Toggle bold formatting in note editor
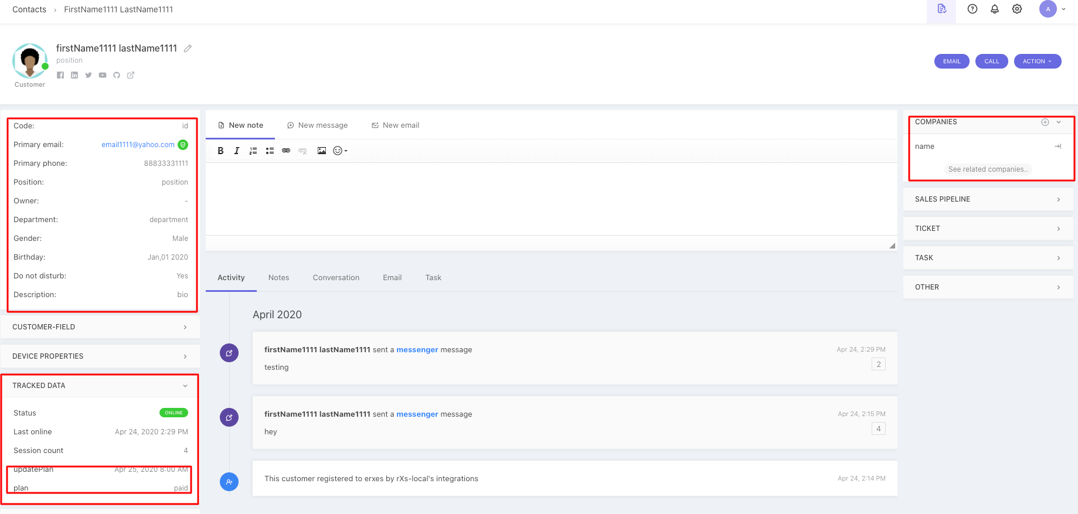 coord(220,151)
